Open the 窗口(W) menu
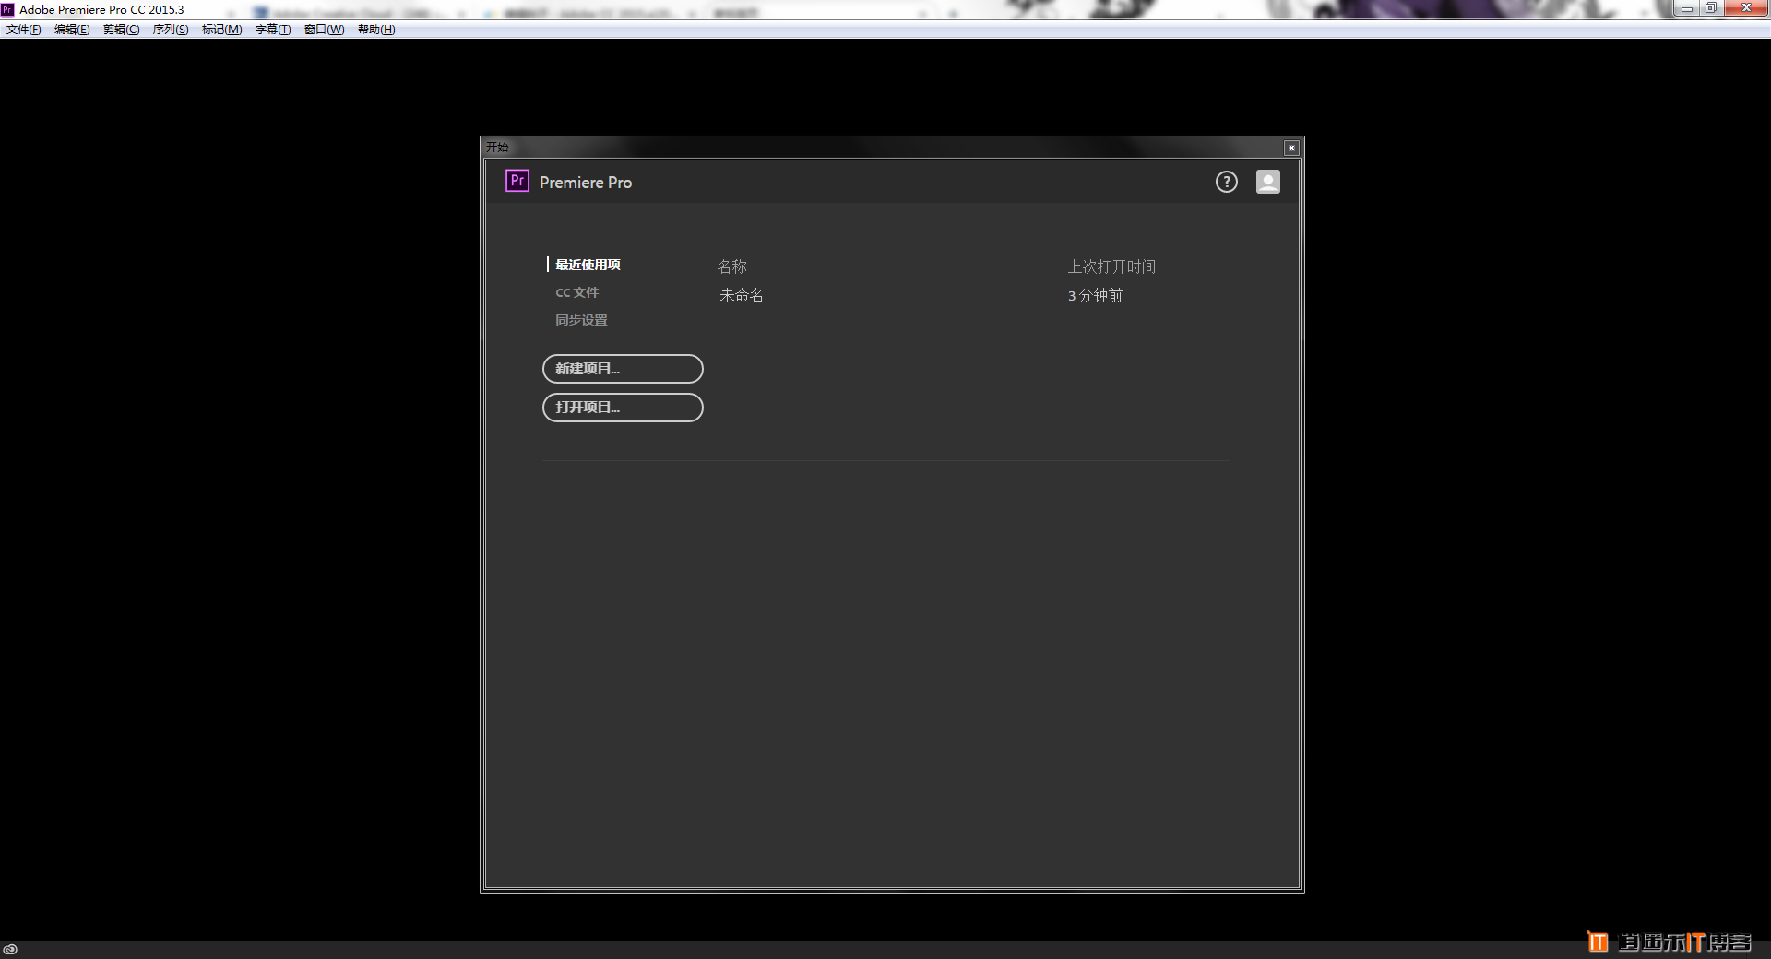 coord(324,30)
